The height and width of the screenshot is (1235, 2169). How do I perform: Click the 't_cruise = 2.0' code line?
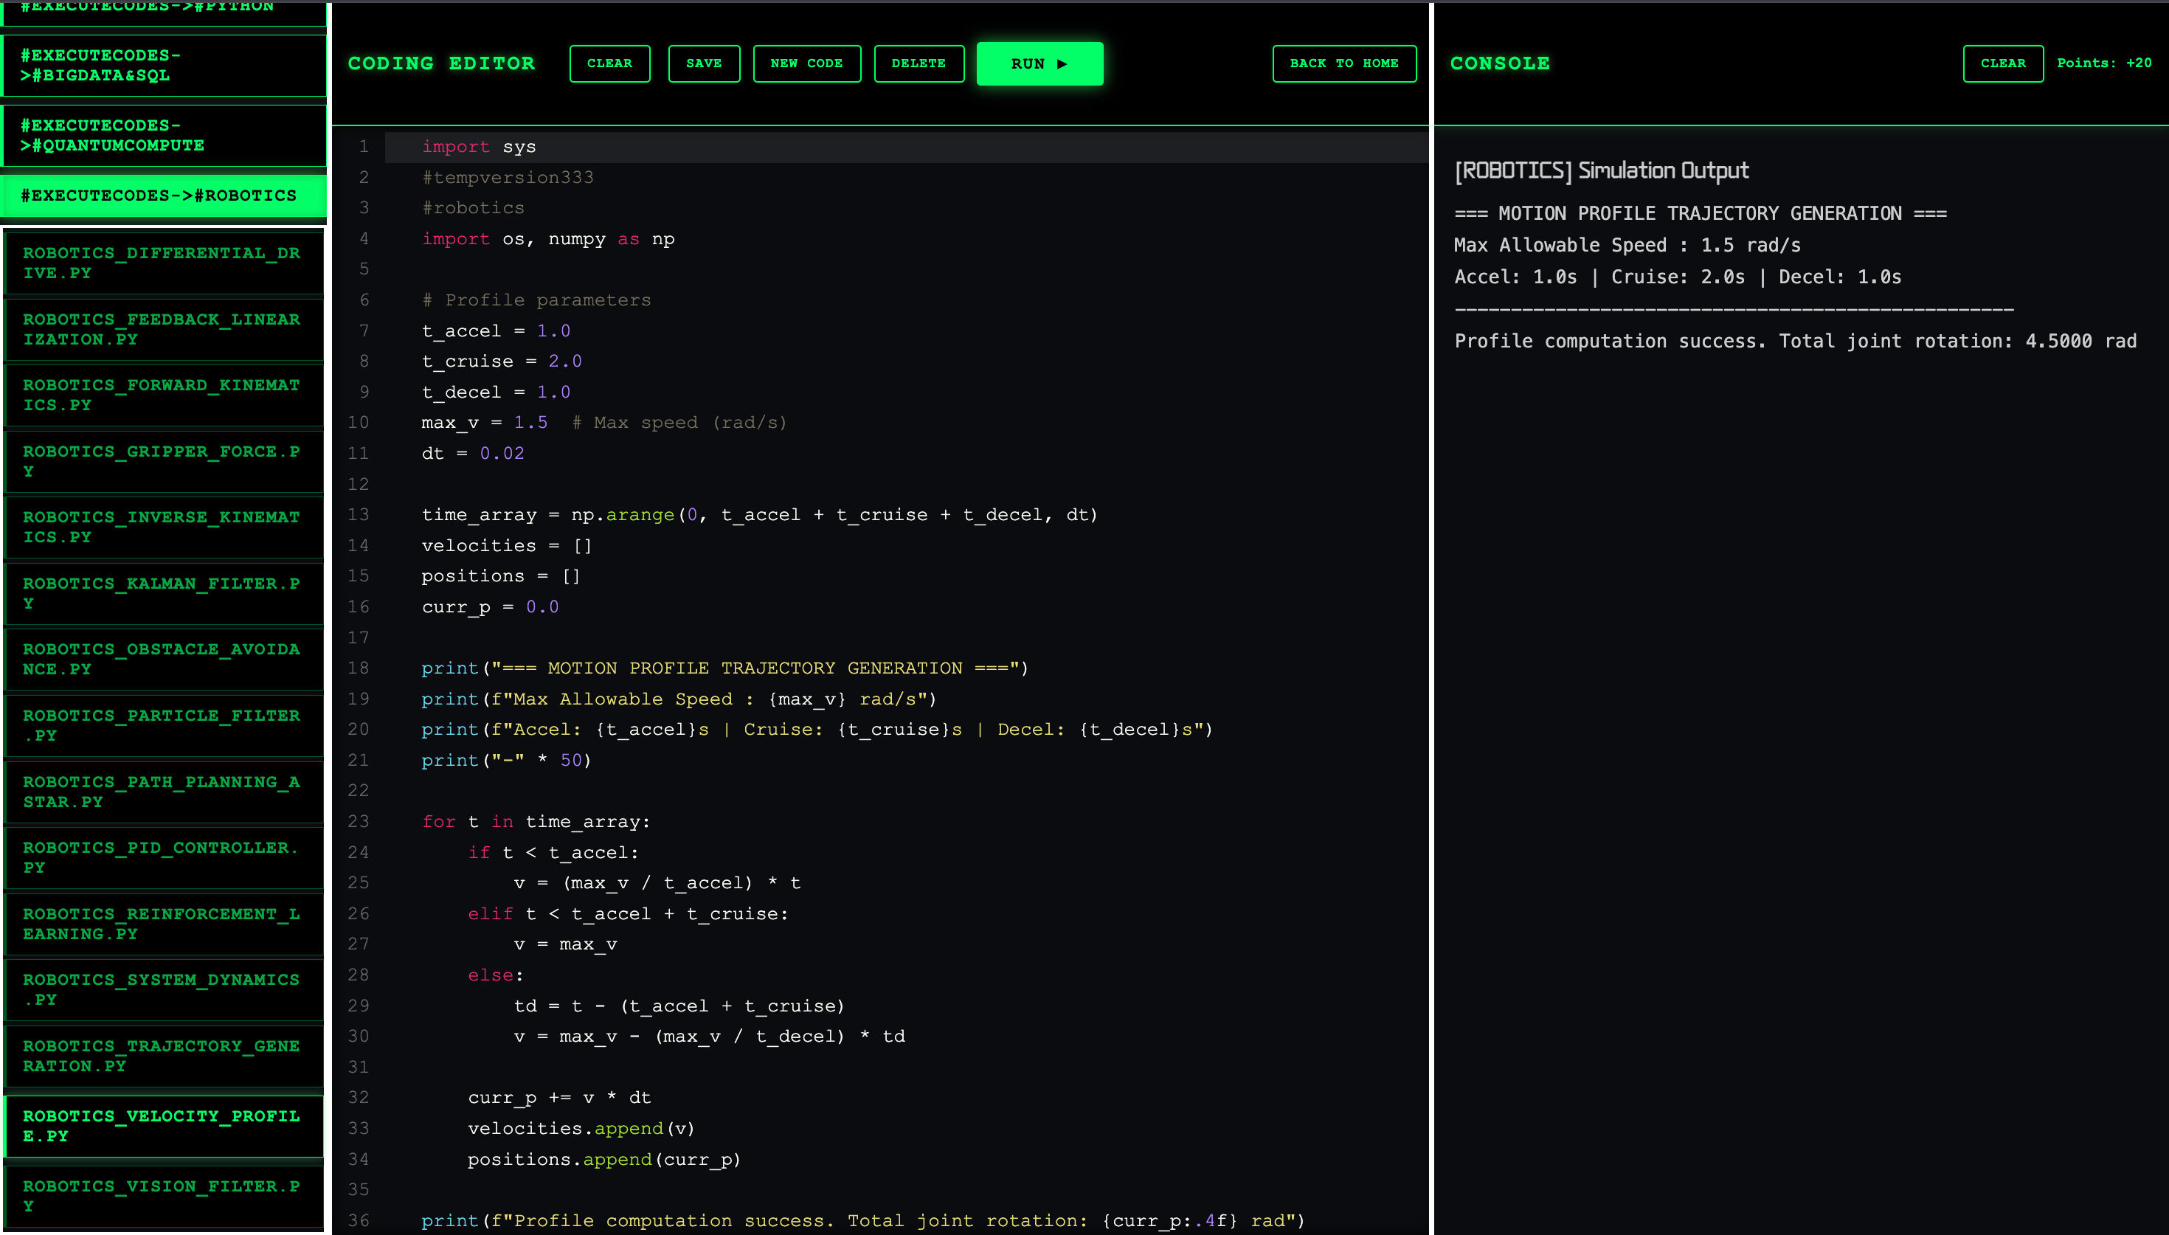(x=502, y=361)
